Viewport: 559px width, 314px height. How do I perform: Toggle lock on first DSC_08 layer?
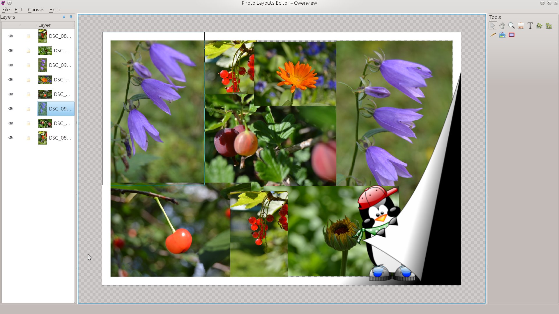tap(29, 36)
